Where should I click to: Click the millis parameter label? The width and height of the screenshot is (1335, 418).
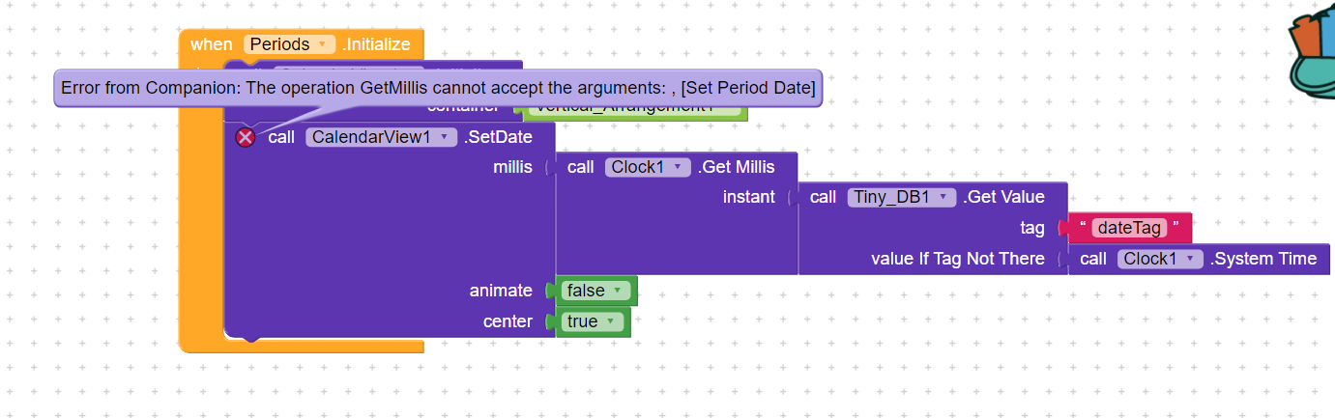512,167
